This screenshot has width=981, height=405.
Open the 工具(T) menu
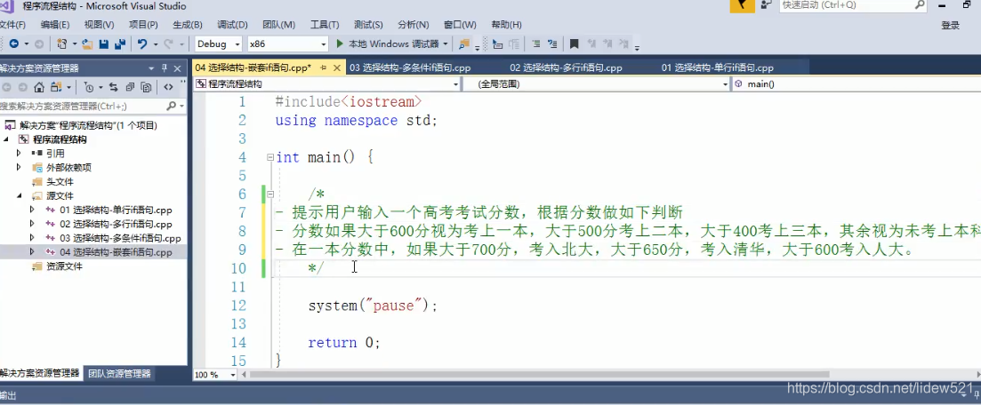(325, 25)
